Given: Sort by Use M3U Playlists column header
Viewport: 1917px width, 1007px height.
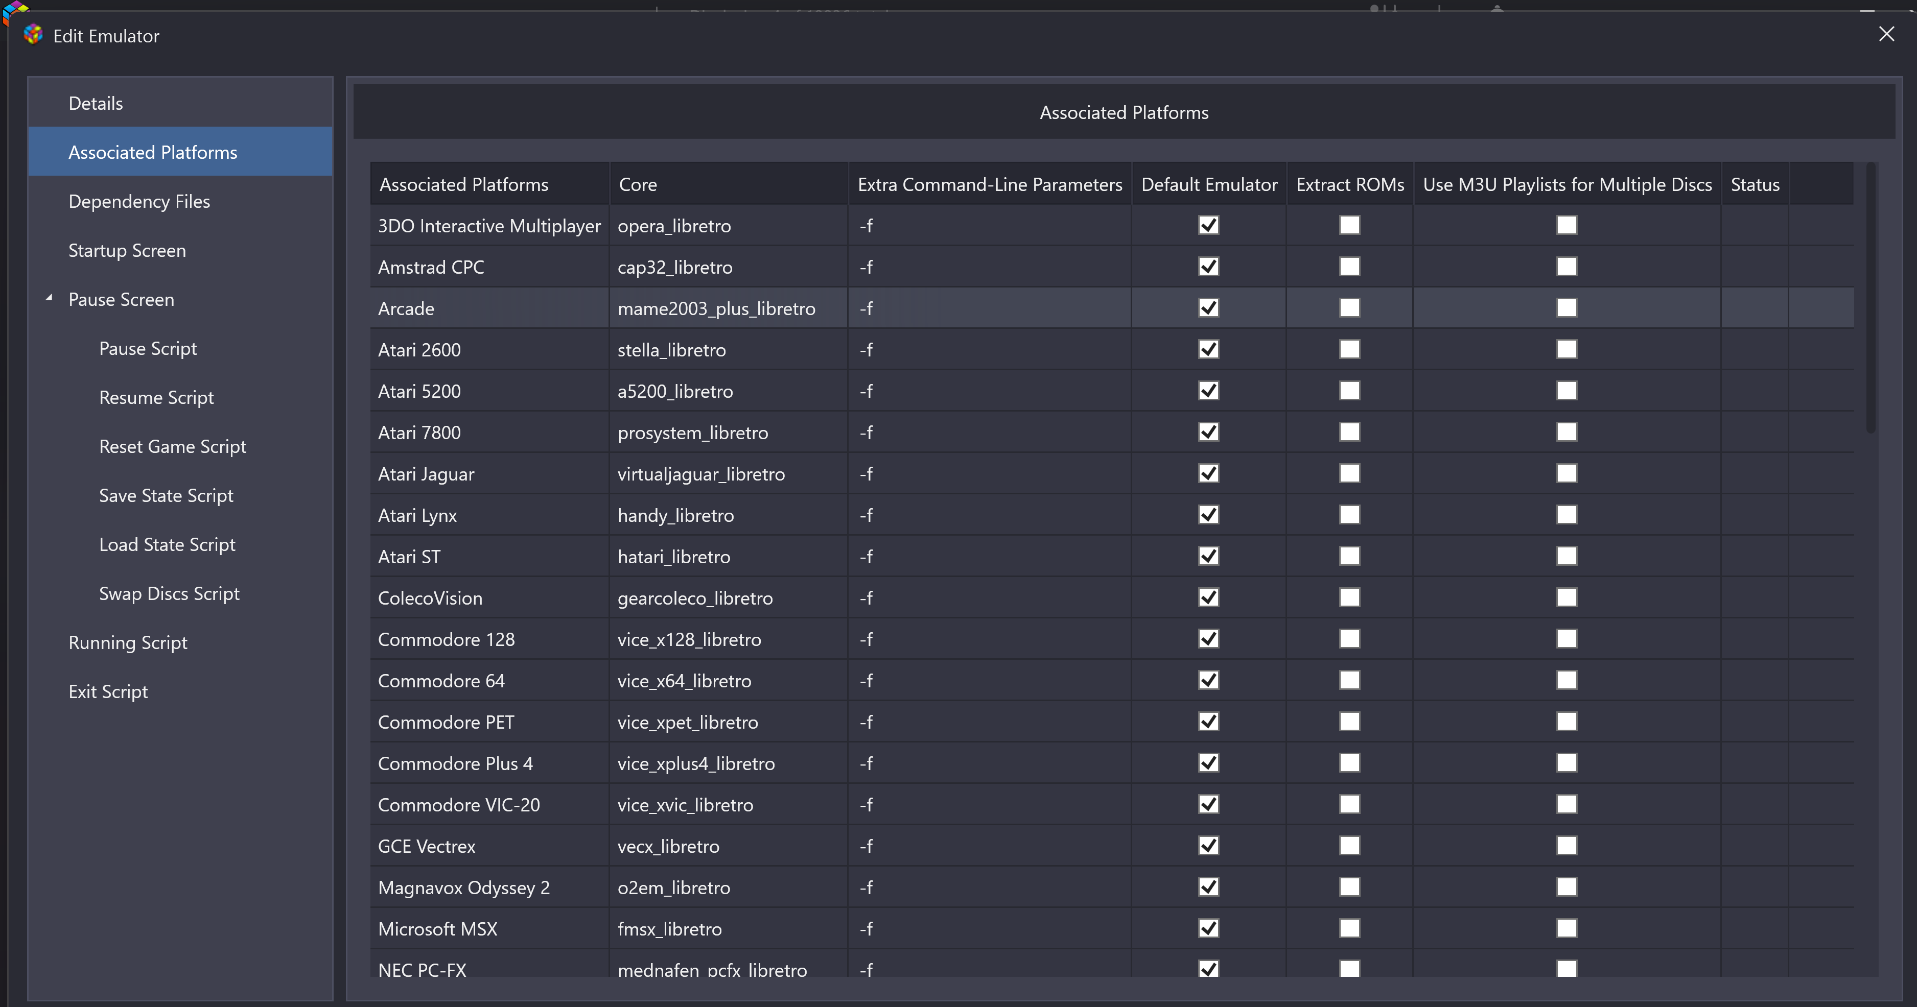Looking at the screenshot, I should 1567,184.
